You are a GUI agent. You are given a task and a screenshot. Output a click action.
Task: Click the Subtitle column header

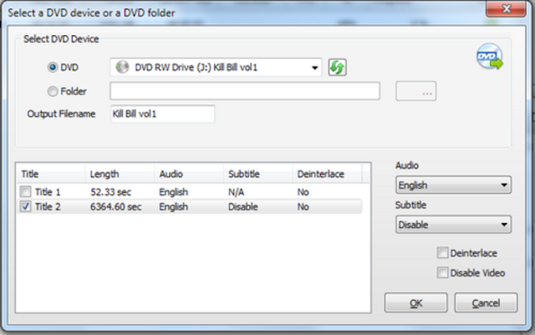[258, 174]
